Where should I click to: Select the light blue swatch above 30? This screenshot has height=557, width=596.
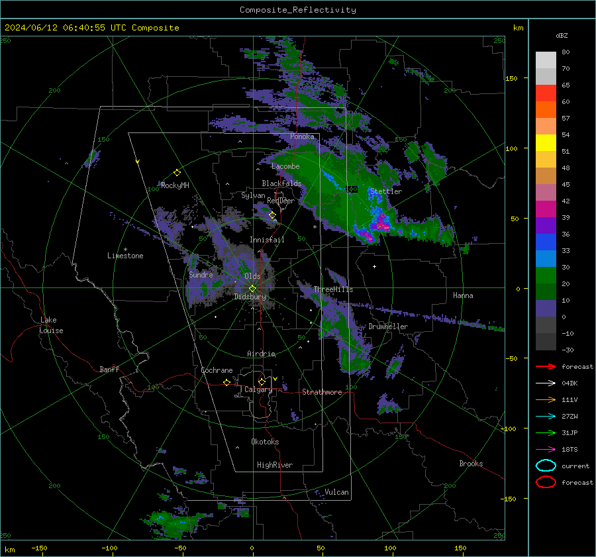[x=546, y=258]
